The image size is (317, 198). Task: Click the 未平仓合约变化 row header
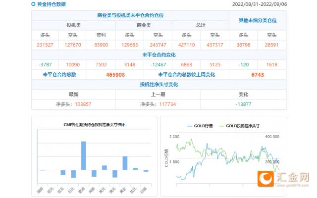[159, 55]
